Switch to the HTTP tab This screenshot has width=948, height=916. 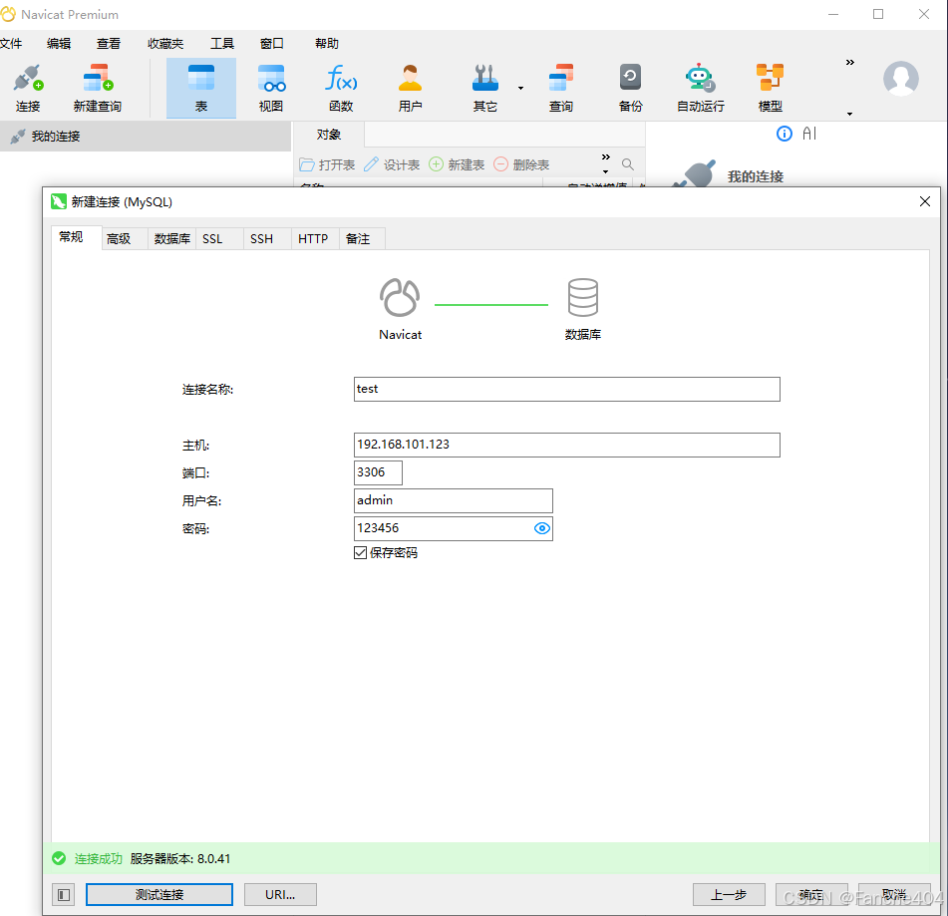click(x=313, y=239)
